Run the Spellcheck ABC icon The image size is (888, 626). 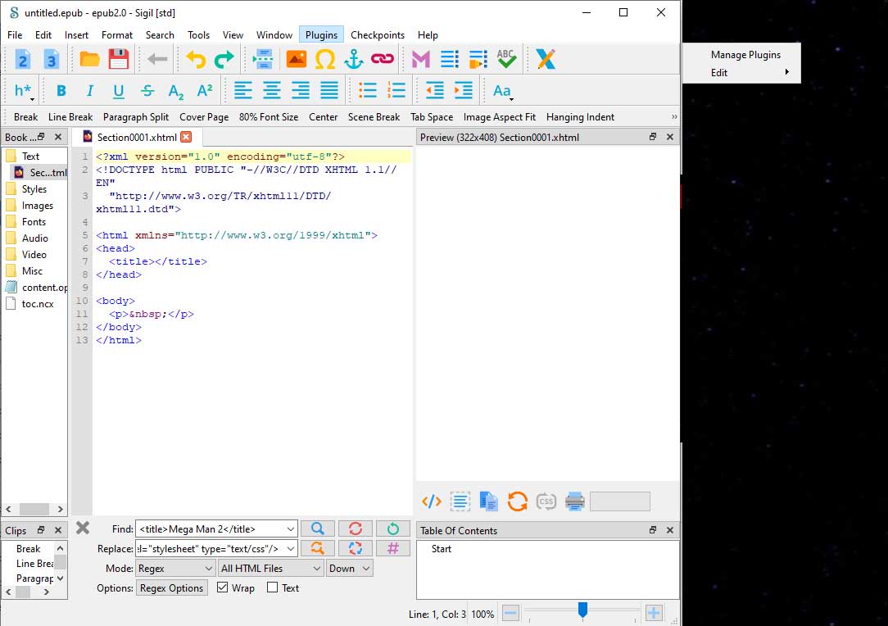506,59
